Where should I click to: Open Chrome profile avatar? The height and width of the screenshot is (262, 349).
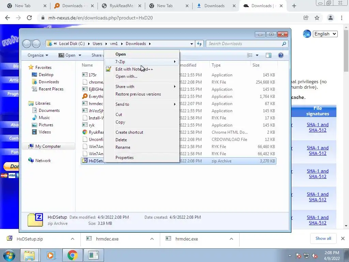click(330, 18)
